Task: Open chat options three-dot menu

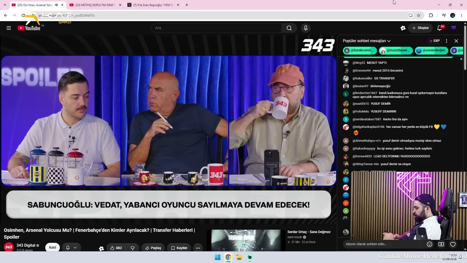Action: [447, 41]
